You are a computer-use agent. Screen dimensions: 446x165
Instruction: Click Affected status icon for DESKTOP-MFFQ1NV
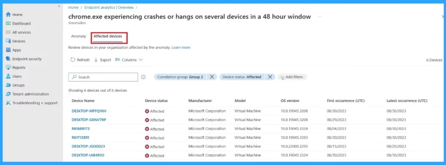[147, 111]
